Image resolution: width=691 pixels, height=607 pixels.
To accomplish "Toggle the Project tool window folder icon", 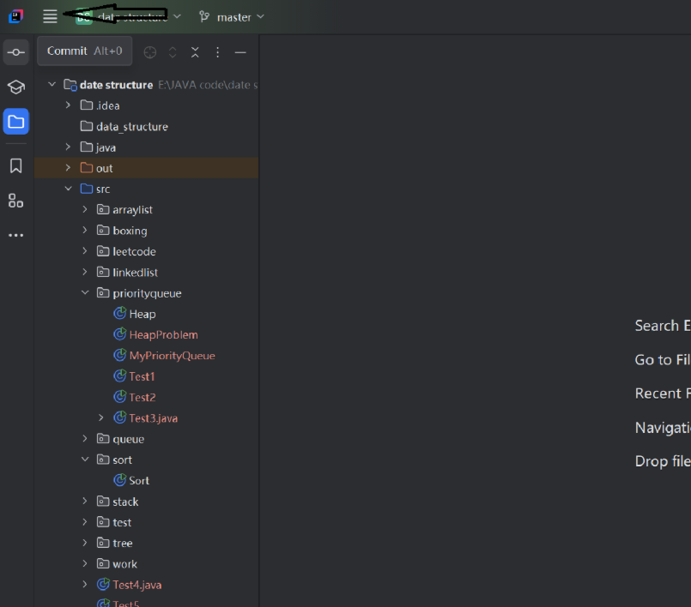I will click(x=15, y=122).
